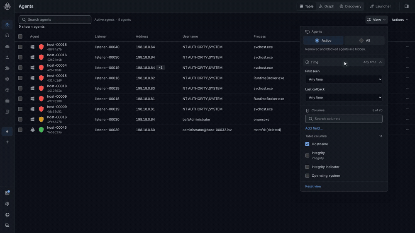
Task: Tick the select-all agents header checkbox
Action: (x=20, y=36)
